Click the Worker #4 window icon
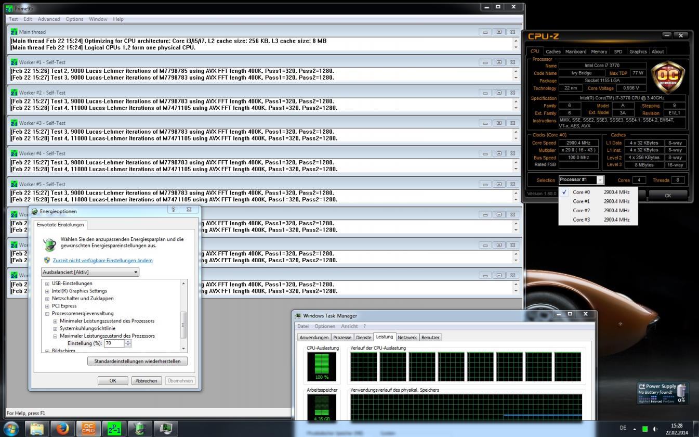699x437 pixels. [x=14, y=153]
